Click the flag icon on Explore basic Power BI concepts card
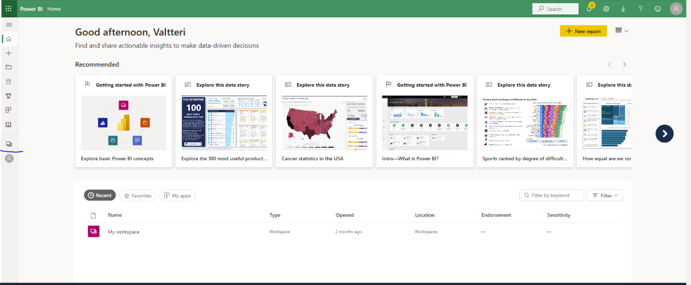The height and width of the screenshot is (285, 691). tap(87, 85)
